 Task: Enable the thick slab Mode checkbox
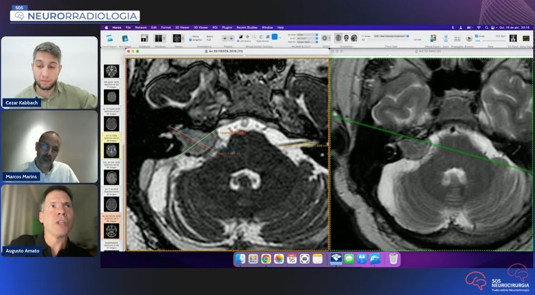pyautogui.click(x=362, y=36)
